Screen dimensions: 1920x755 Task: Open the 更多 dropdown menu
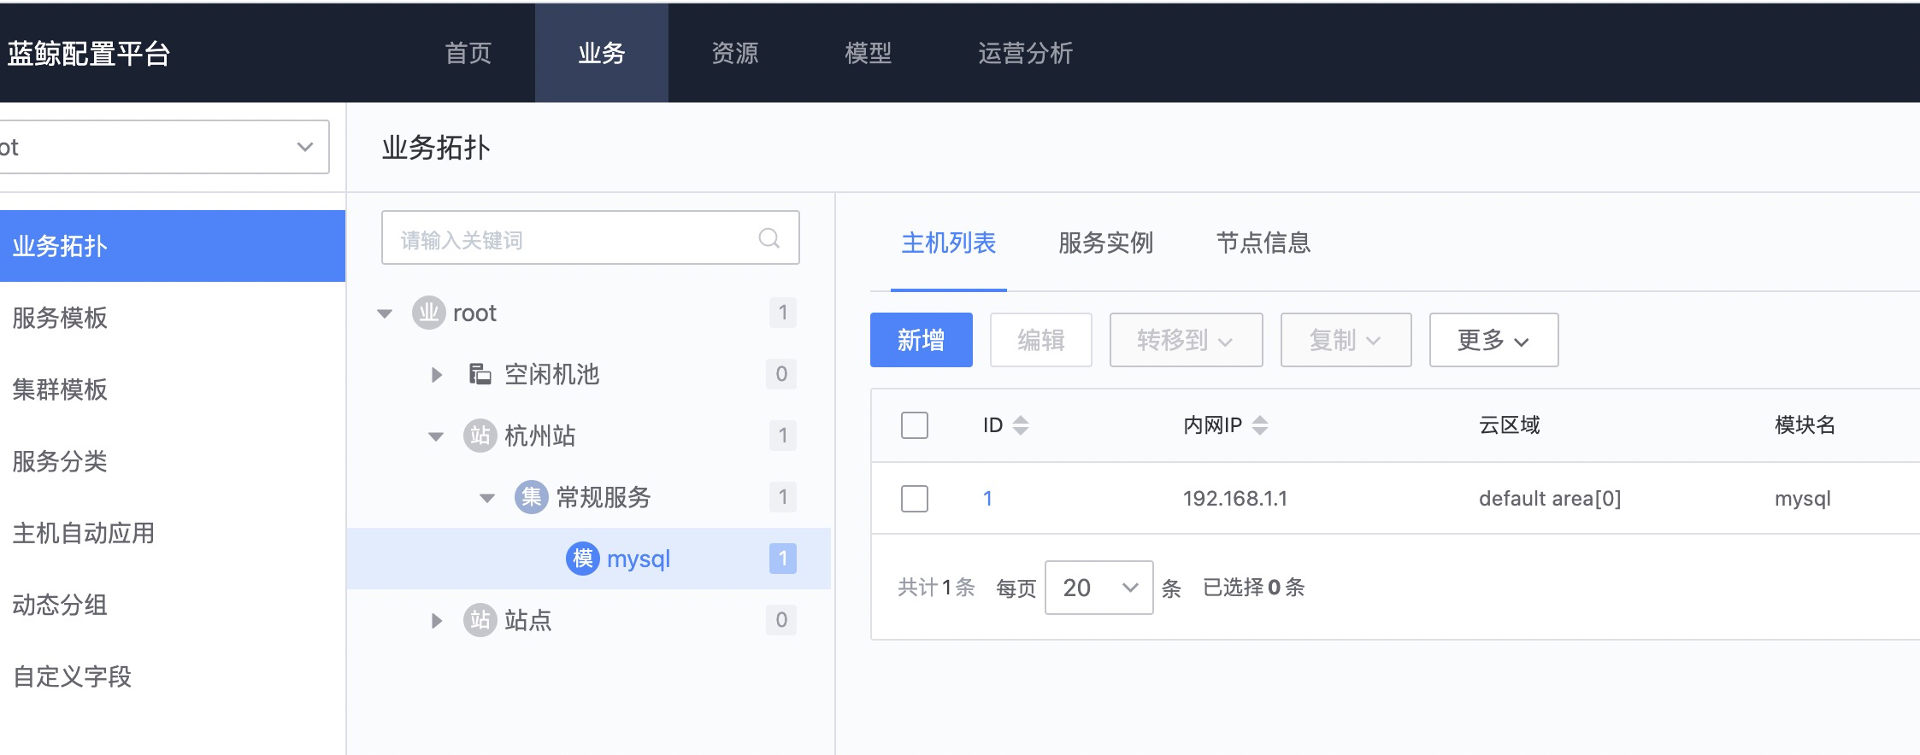[x=1494, y=340]
